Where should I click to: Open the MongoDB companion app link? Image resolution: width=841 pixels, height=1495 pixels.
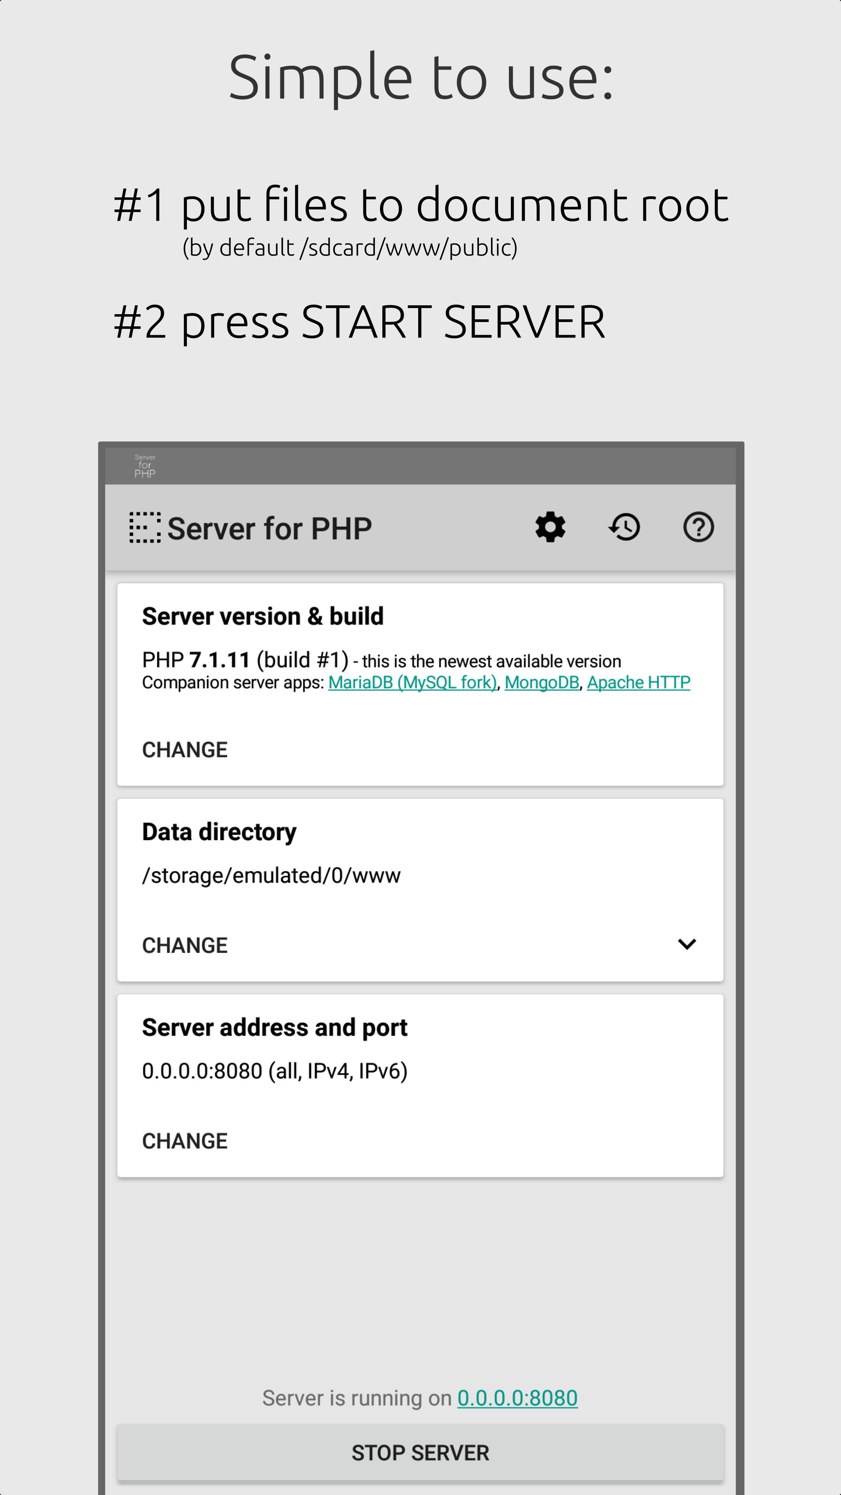click(x=542, y=682)
